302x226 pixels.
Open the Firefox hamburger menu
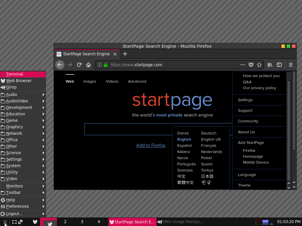coord(291,65)
